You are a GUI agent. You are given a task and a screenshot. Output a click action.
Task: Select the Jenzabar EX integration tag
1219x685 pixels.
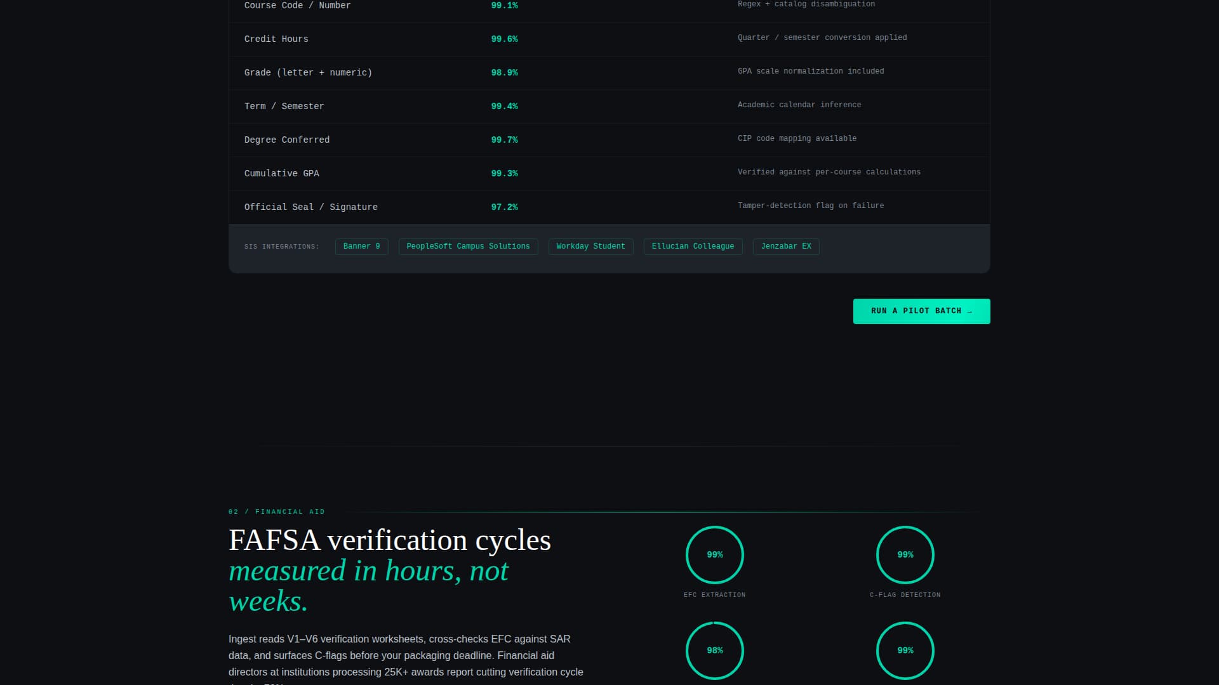(786, 247)
